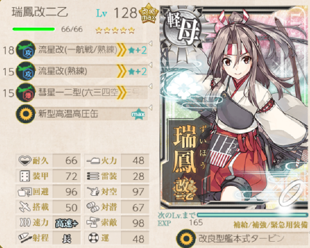The image size is (310, 248).
Task: Click the torpedo bomber icon on 流星改(一航戦/熟練)
Action: 25,50
